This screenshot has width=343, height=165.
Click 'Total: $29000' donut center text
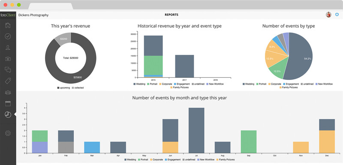70,58
